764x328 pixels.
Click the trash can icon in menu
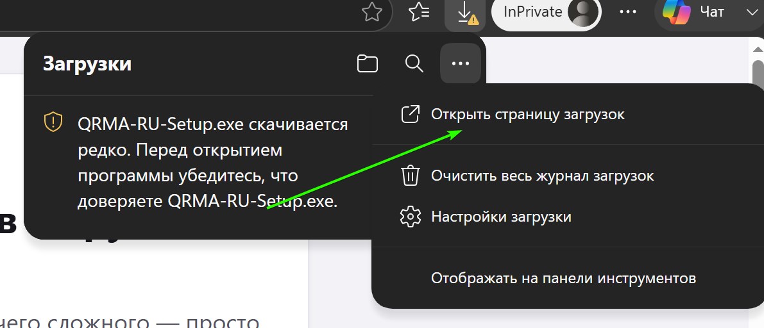[x=410, y=176]
